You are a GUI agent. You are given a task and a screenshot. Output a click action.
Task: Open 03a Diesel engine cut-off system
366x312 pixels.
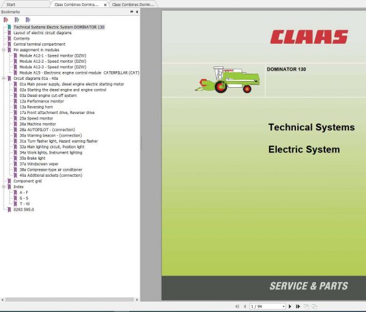[48, 96]
